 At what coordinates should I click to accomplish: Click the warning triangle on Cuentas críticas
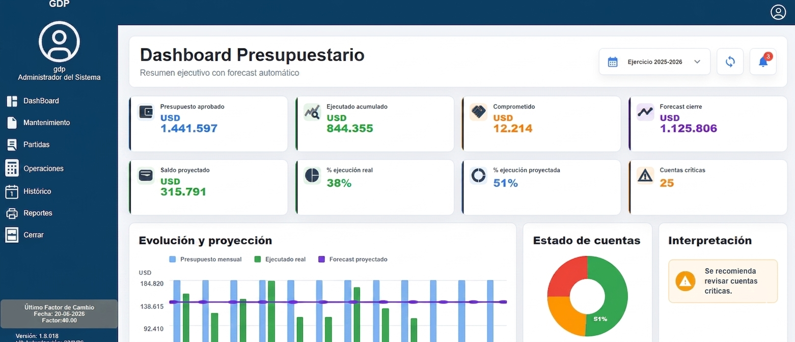tap(645, 176)
